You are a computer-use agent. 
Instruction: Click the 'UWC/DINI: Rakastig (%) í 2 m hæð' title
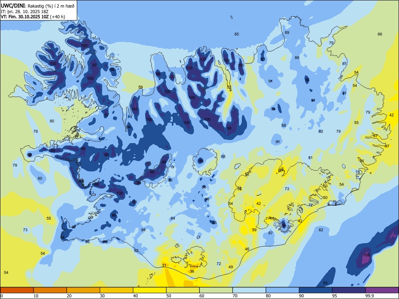coord(38,6)
